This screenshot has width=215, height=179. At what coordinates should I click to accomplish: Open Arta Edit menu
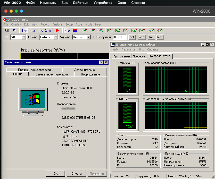click(26, 24)
